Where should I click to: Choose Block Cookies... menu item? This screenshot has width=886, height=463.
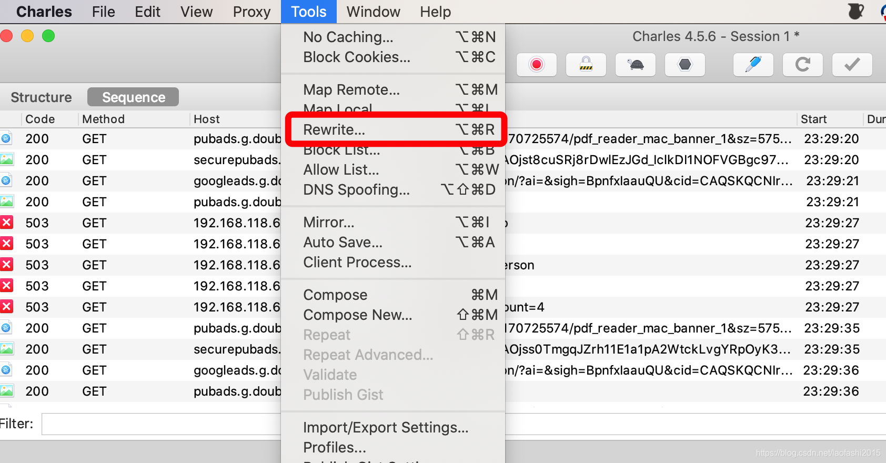393,57
